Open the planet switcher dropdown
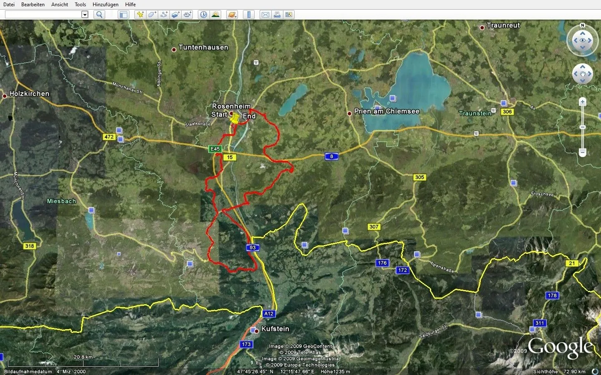601x375 pixels. tap(232, 15)
